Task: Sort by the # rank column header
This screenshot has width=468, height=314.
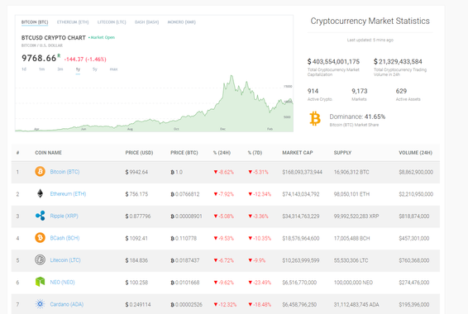Action: click(x=18, y=153)
